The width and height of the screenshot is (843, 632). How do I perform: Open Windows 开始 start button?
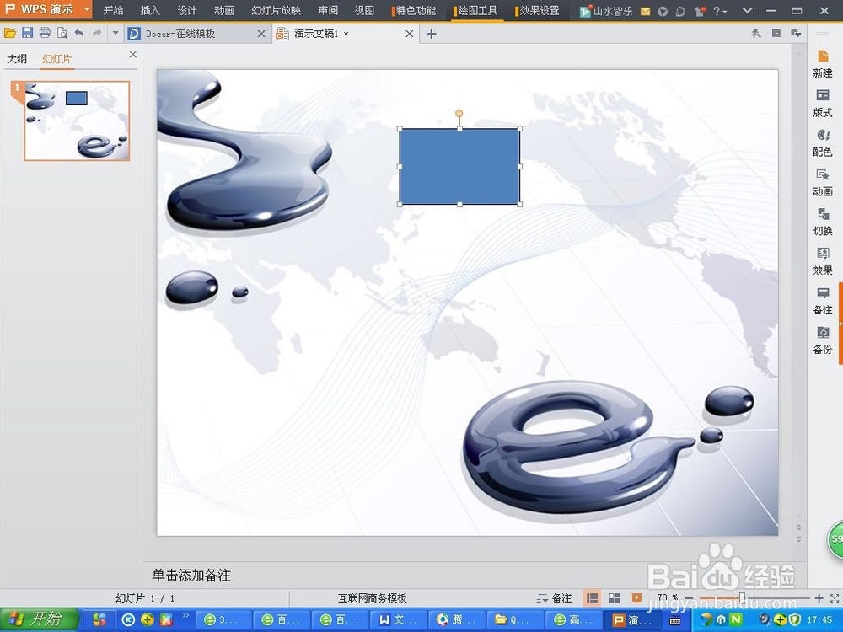click(x=39, y=619)
